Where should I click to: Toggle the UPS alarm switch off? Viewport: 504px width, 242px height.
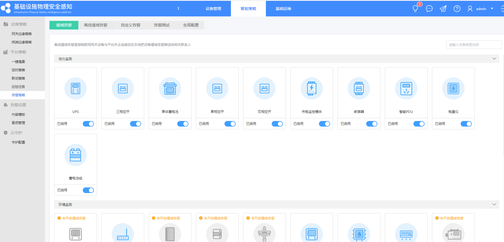(x=88, y=124)
